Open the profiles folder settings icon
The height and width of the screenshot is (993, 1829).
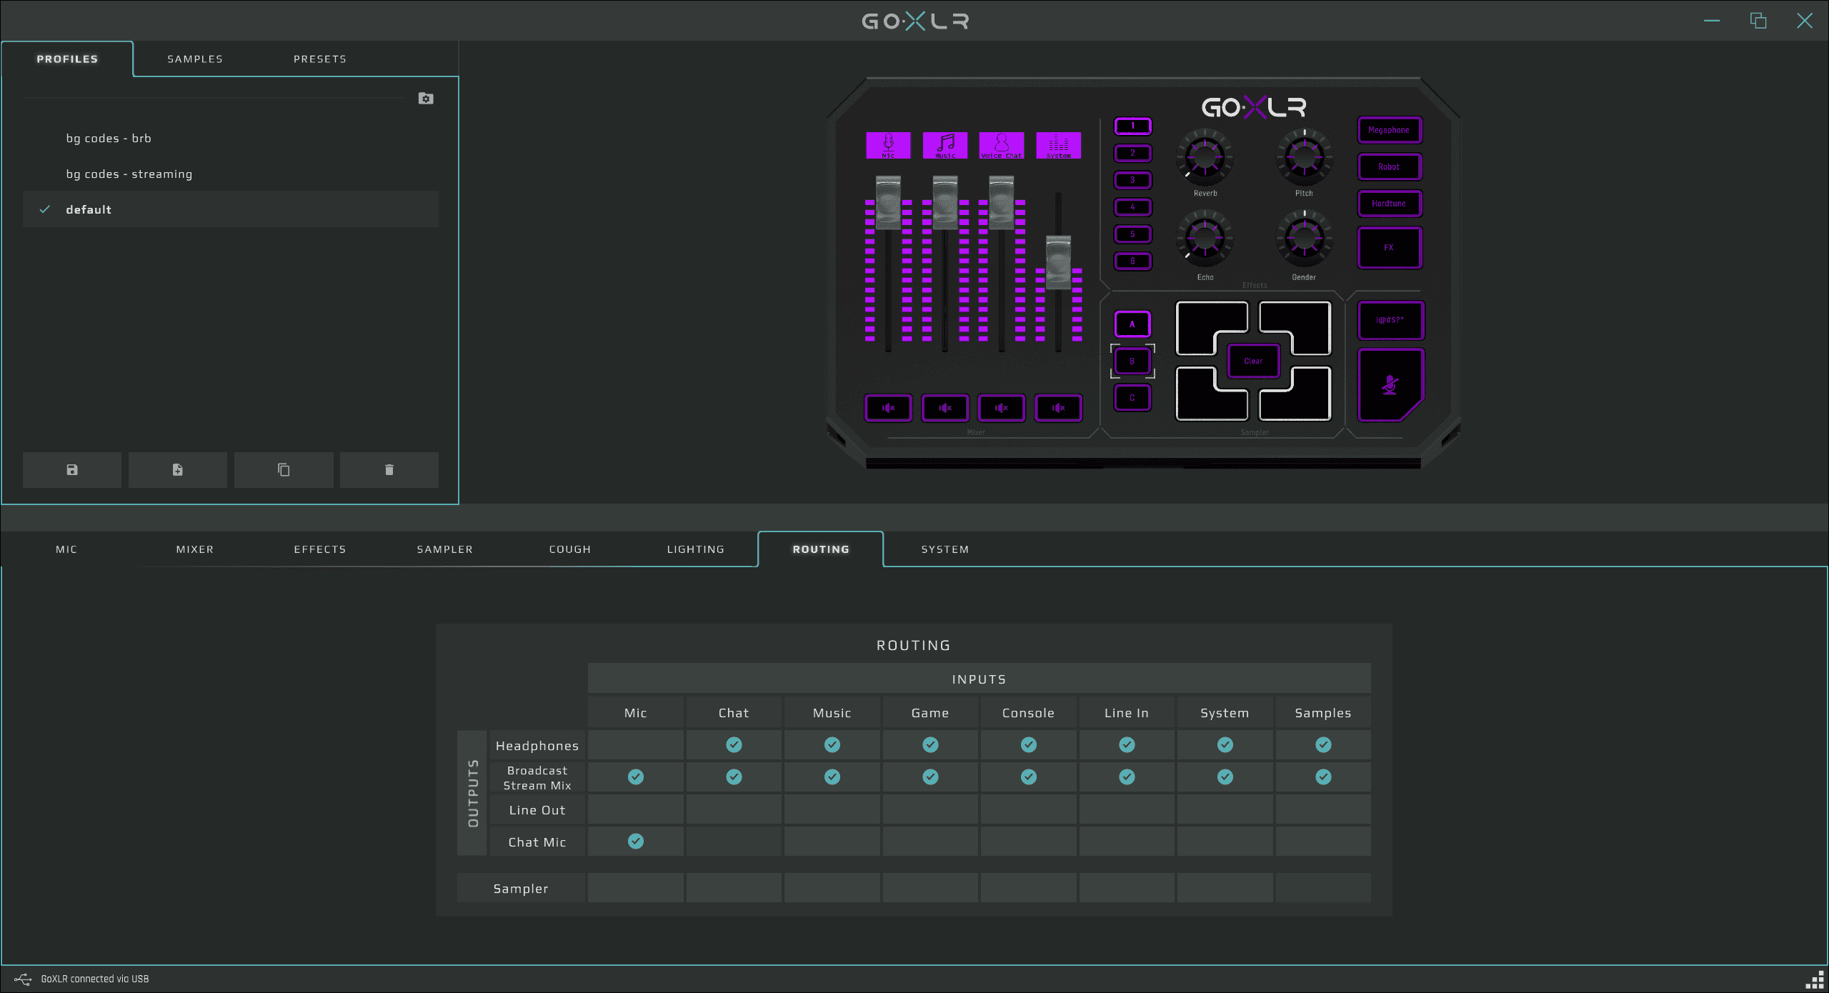(426, 99)
